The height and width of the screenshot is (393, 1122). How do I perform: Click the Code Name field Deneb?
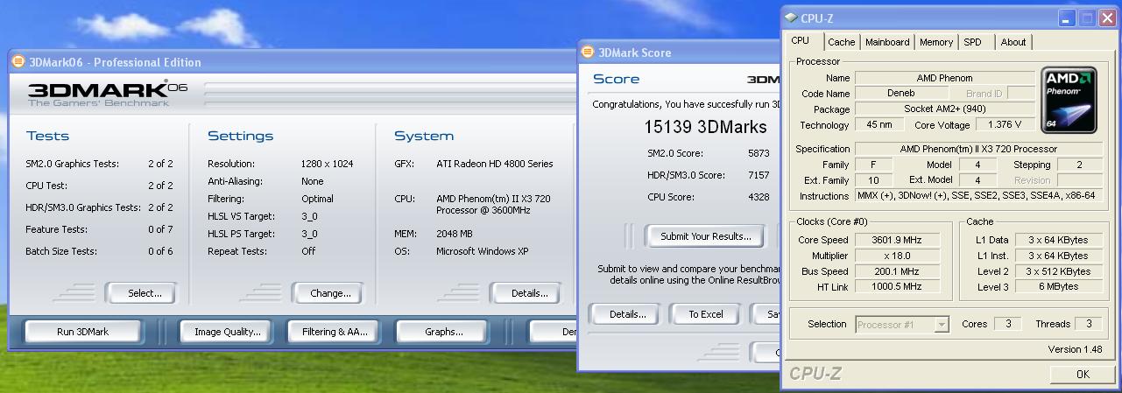click(x=901, y=94)
